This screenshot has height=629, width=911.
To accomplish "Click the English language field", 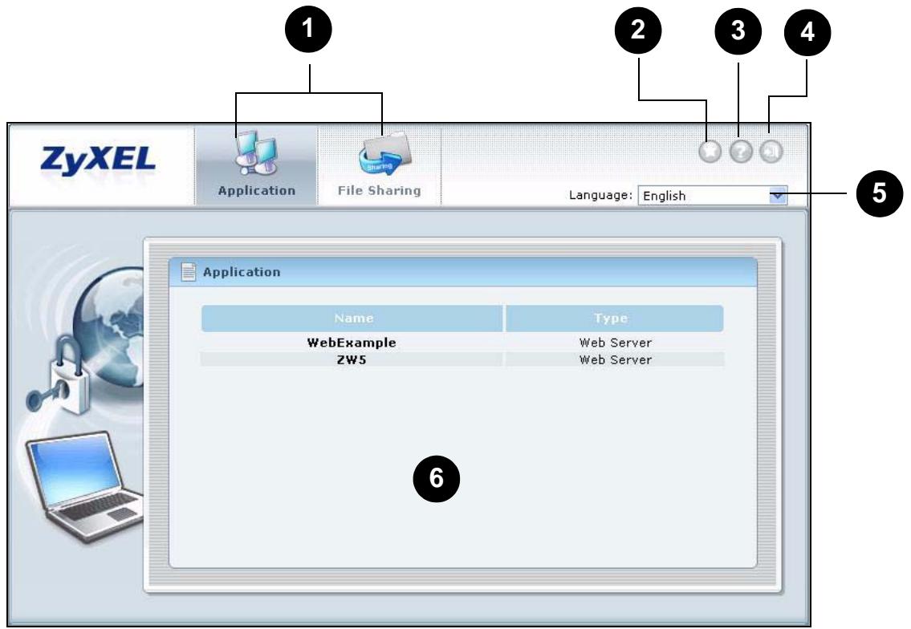I will click(712, 196).
